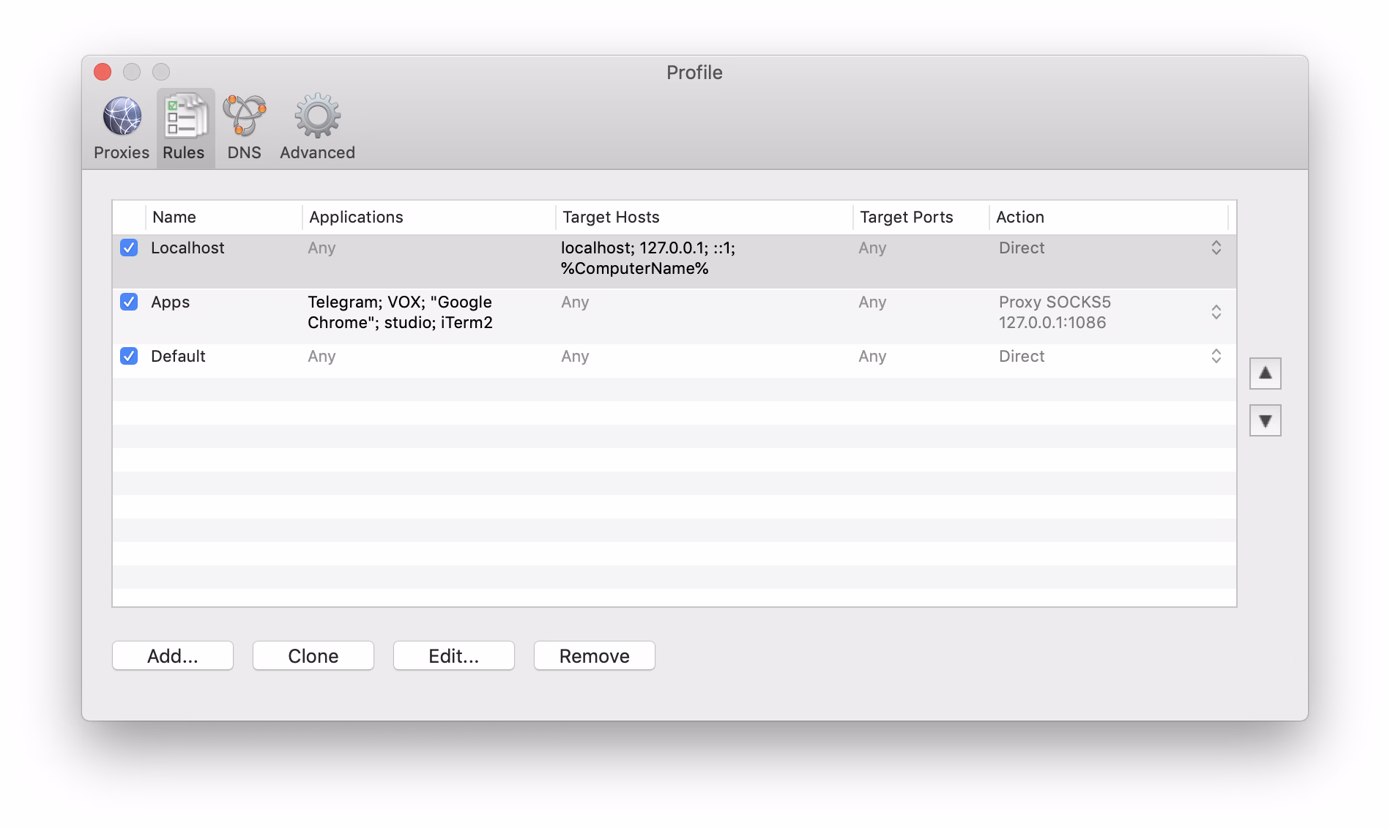
Task: Remove the selected rule
Action: 594,656
